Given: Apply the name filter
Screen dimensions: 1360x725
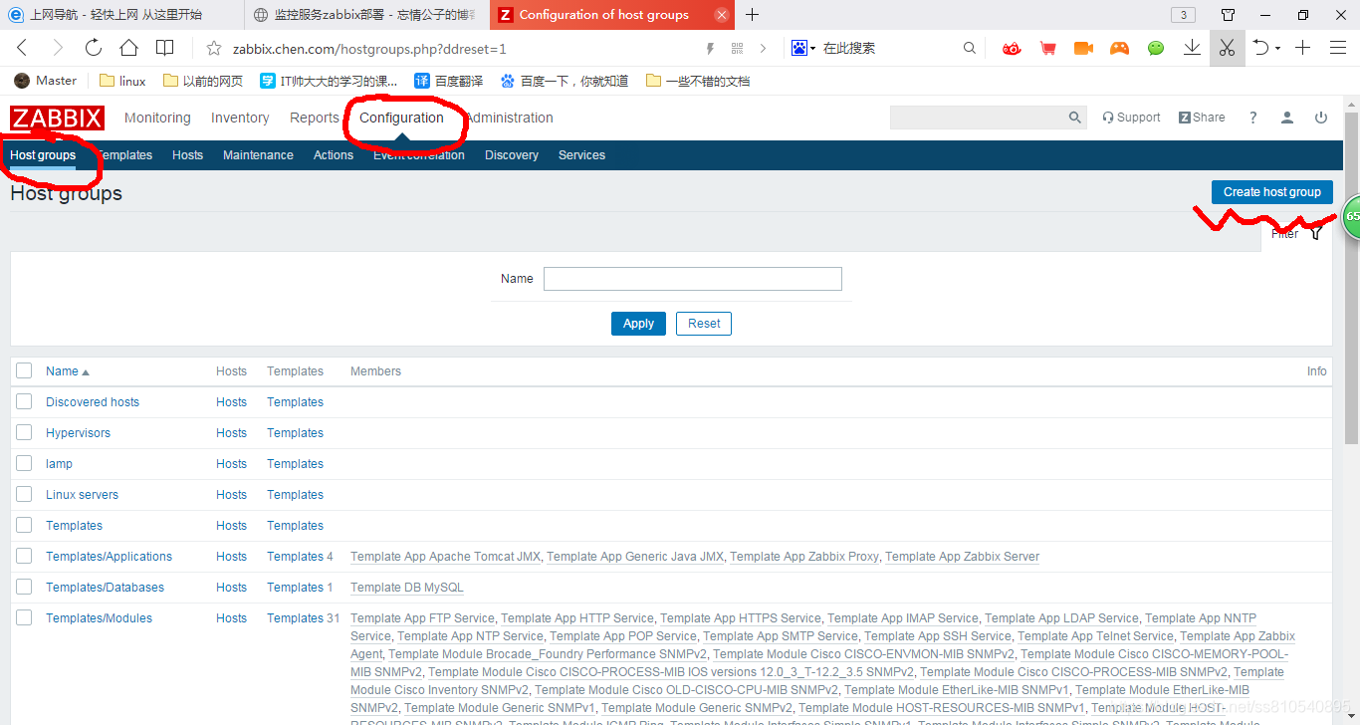Looking at the screenshot, I should (638, 324).
